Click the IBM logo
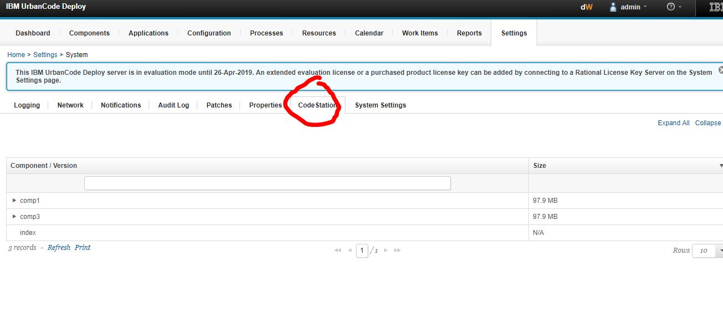 (x=716, y=7)
